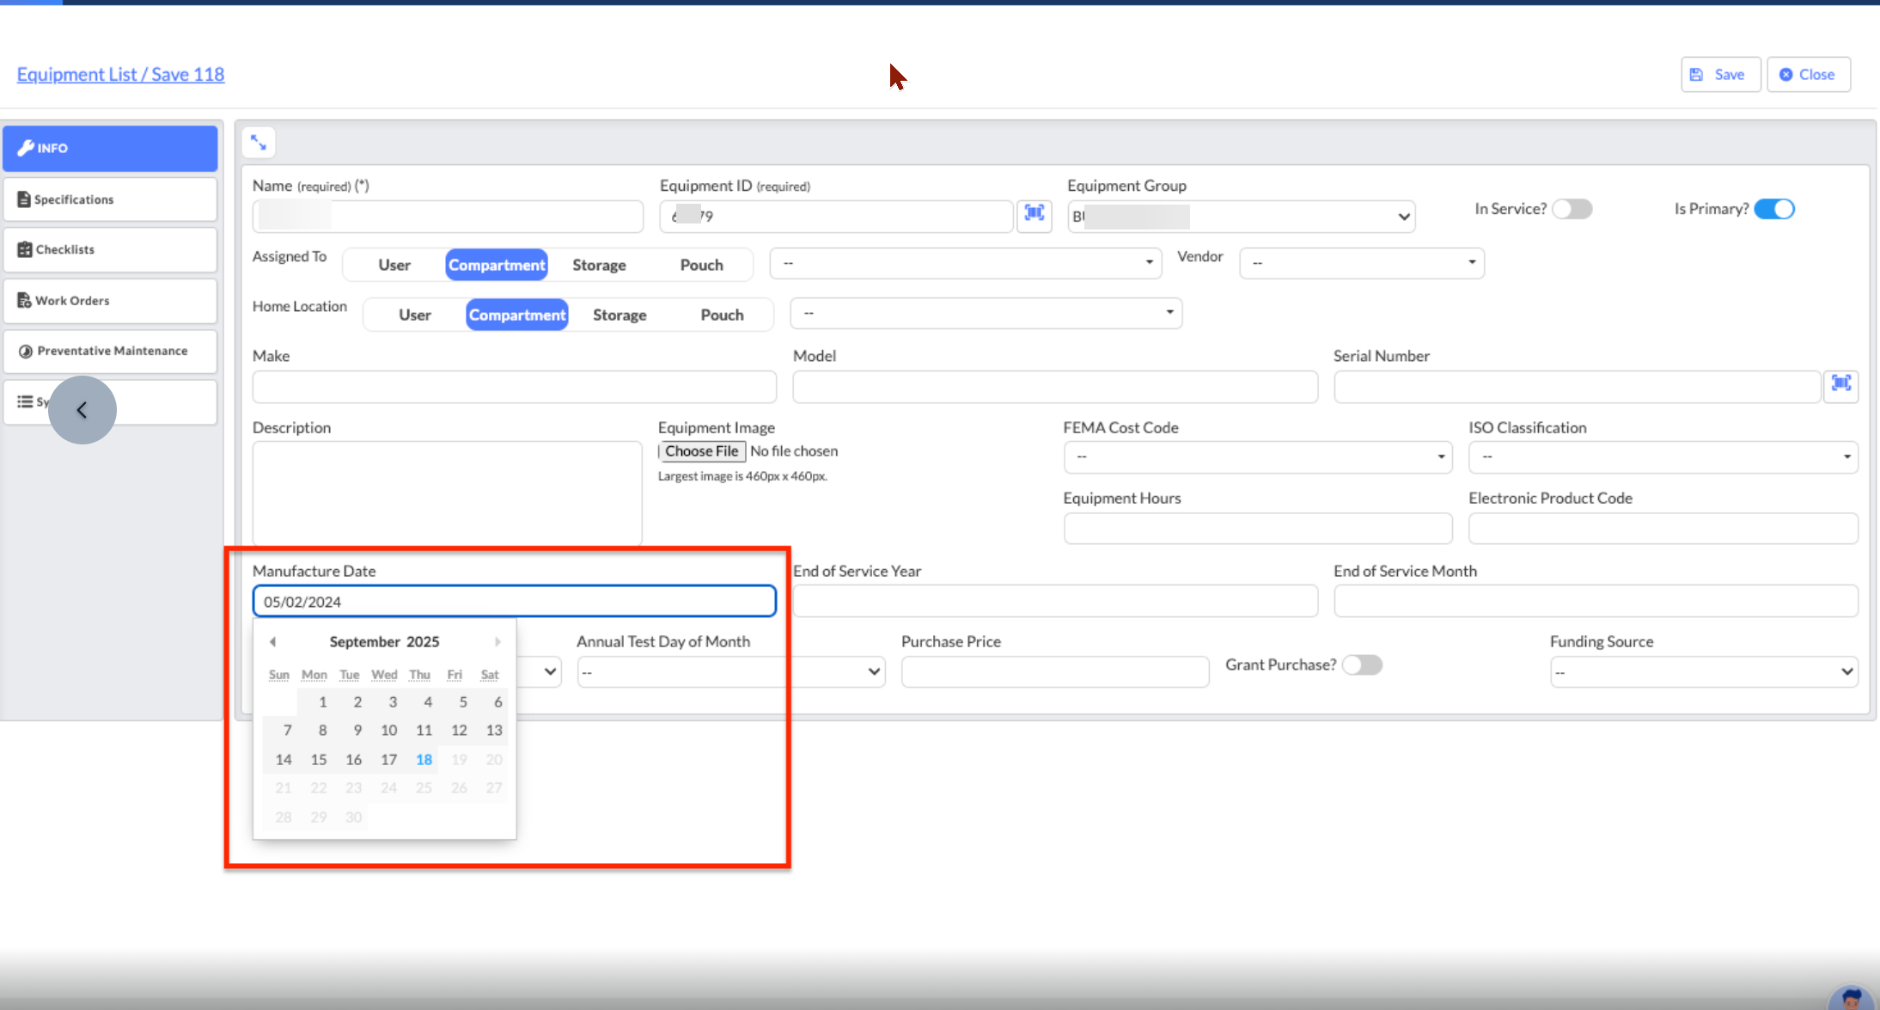This screenshot has height=1010, width=1880.
Task: Enable the Grant Purchase toggle
Action: [x=1362, y=664]
